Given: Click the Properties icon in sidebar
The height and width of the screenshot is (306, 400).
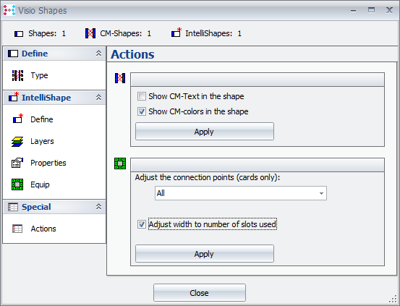Looking at the screenshot, I should (17, 163).
